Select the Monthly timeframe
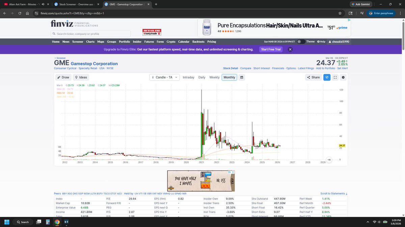 (x=229, y=77)
